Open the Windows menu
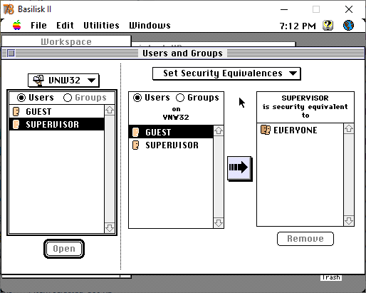Image resolution: width=366 pixels, height=293 pixels. pos(150,26)
